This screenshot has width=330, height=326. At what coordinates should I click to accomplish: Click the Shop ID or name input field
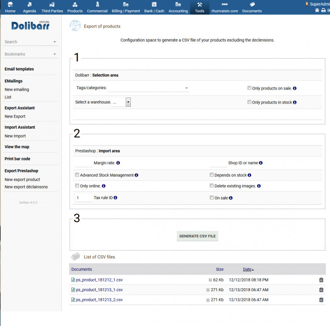(218, 163)
